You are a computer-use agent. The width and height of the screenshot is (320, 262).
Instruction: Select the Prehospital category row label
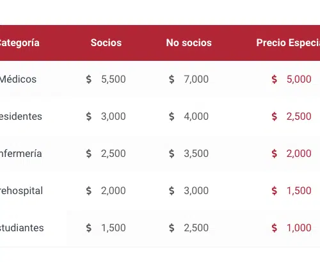[21, 191]
